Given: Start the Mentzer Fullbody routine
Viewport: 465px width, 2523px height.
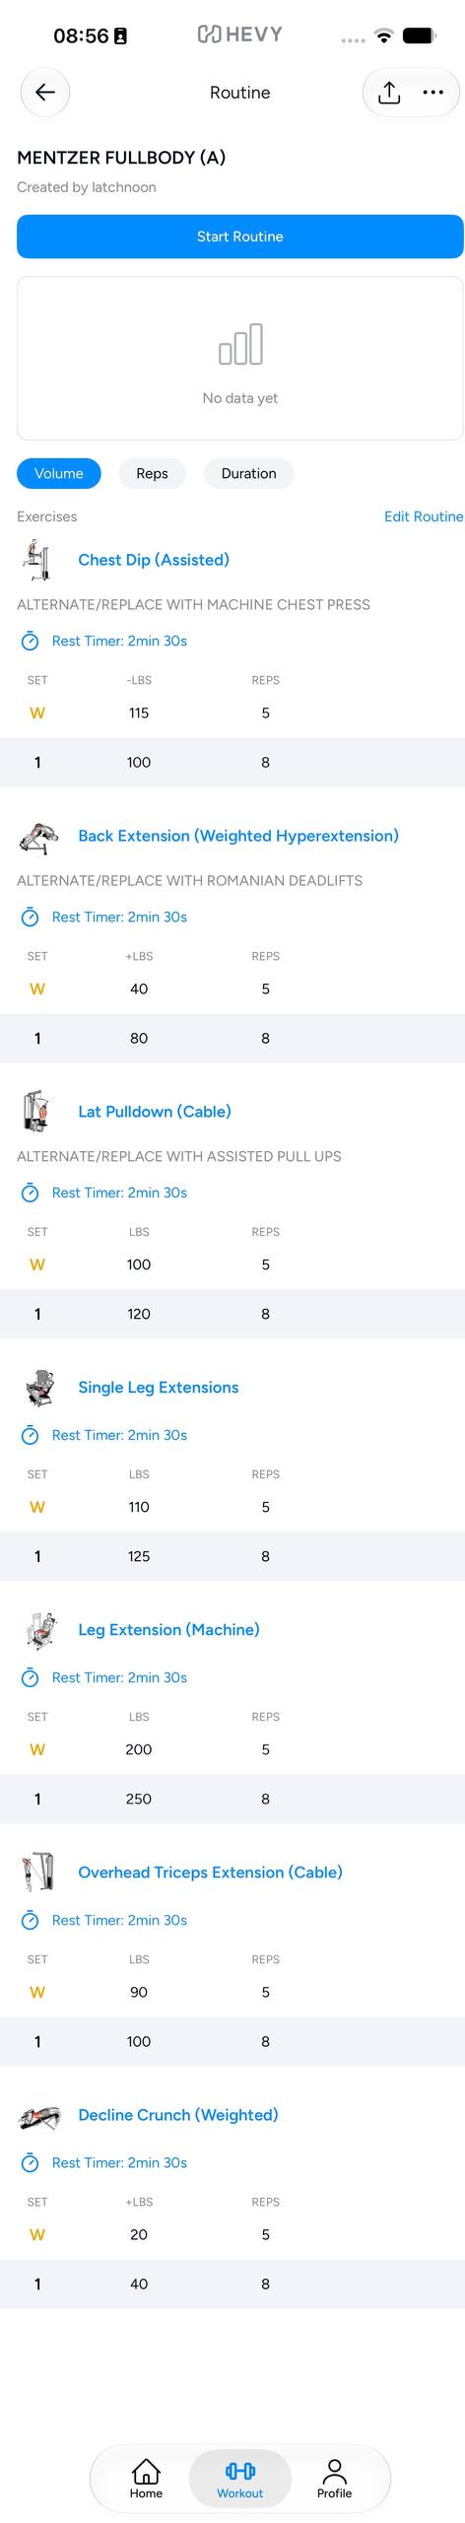Looking at the screenshot, I should coord(239,237).
